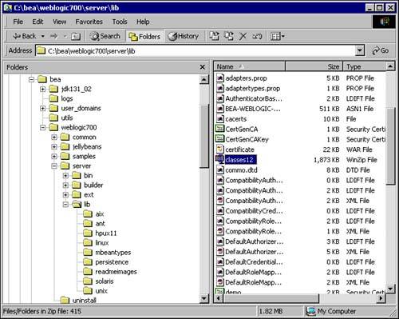Expand the common folder node

pyautogui.click(x=54, y=138)
